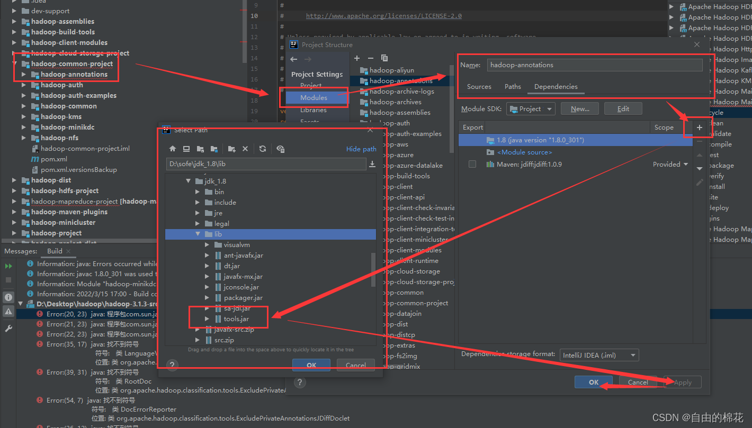752x428 pixels.
Task: Select dt.jar in the file tree
Action: [x=232, y=266]
